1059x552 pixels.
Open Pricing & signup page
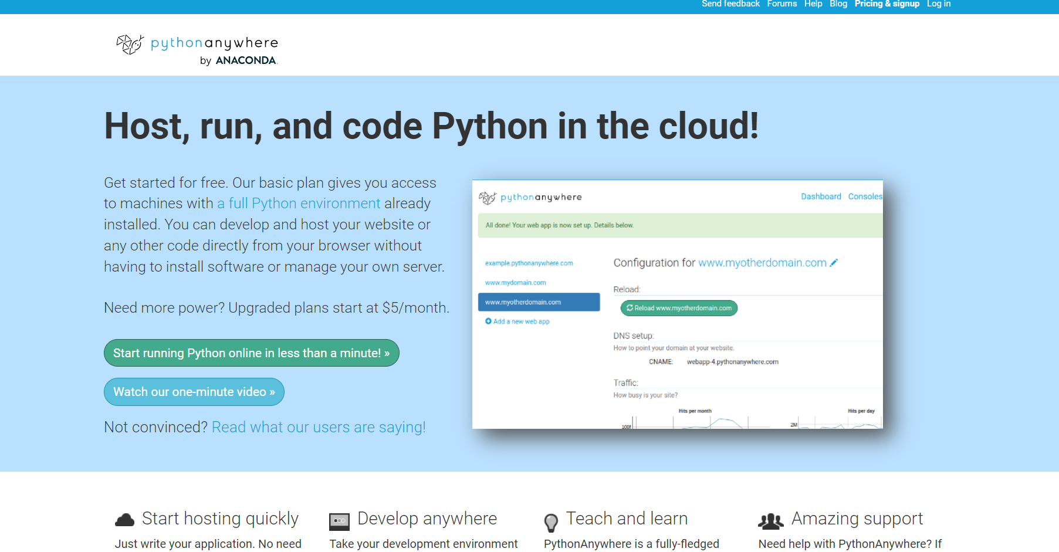click(887, 4)
